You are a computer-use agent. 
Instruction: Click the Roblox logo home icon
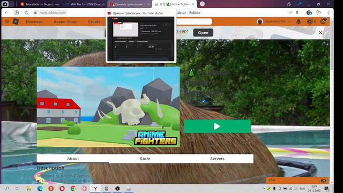coord(16,21)
